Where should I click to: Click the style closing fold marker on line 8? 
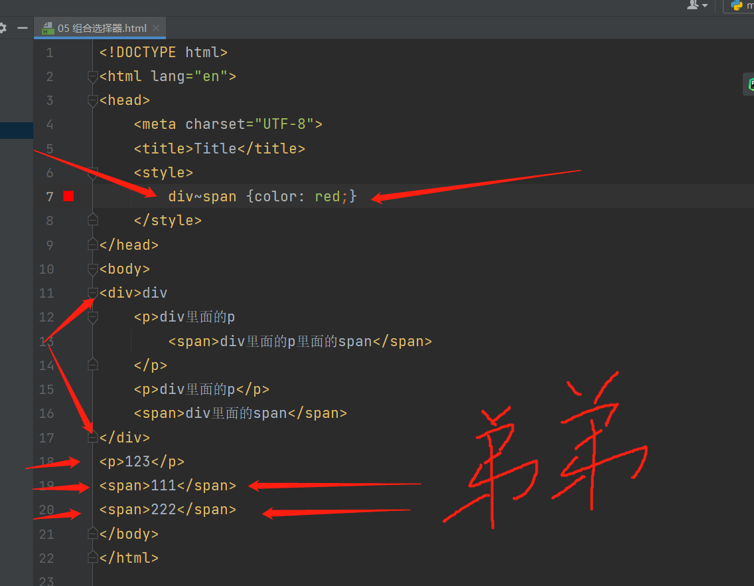tap(93, 221)
